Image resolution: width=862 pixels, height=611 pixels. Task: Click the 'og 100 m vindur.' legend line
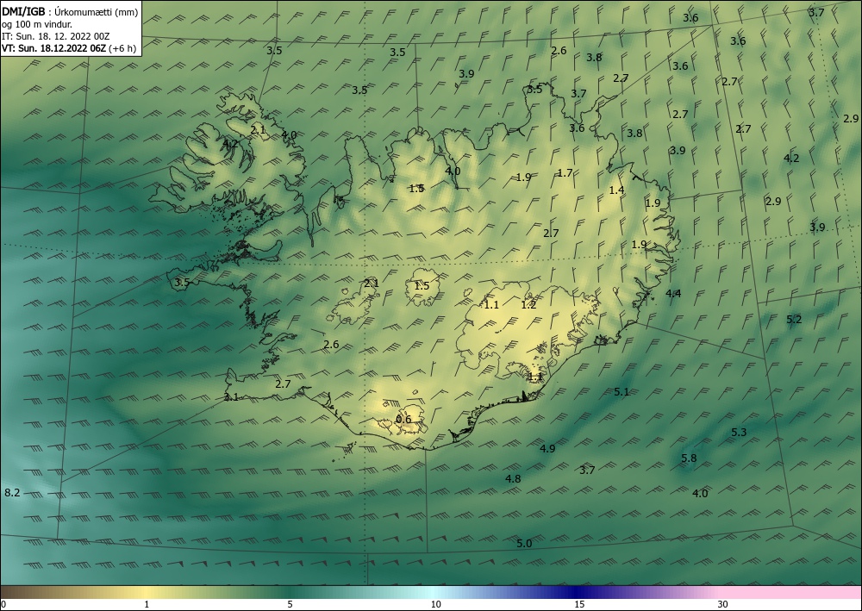pyautogui.click(x=37, y=24)
